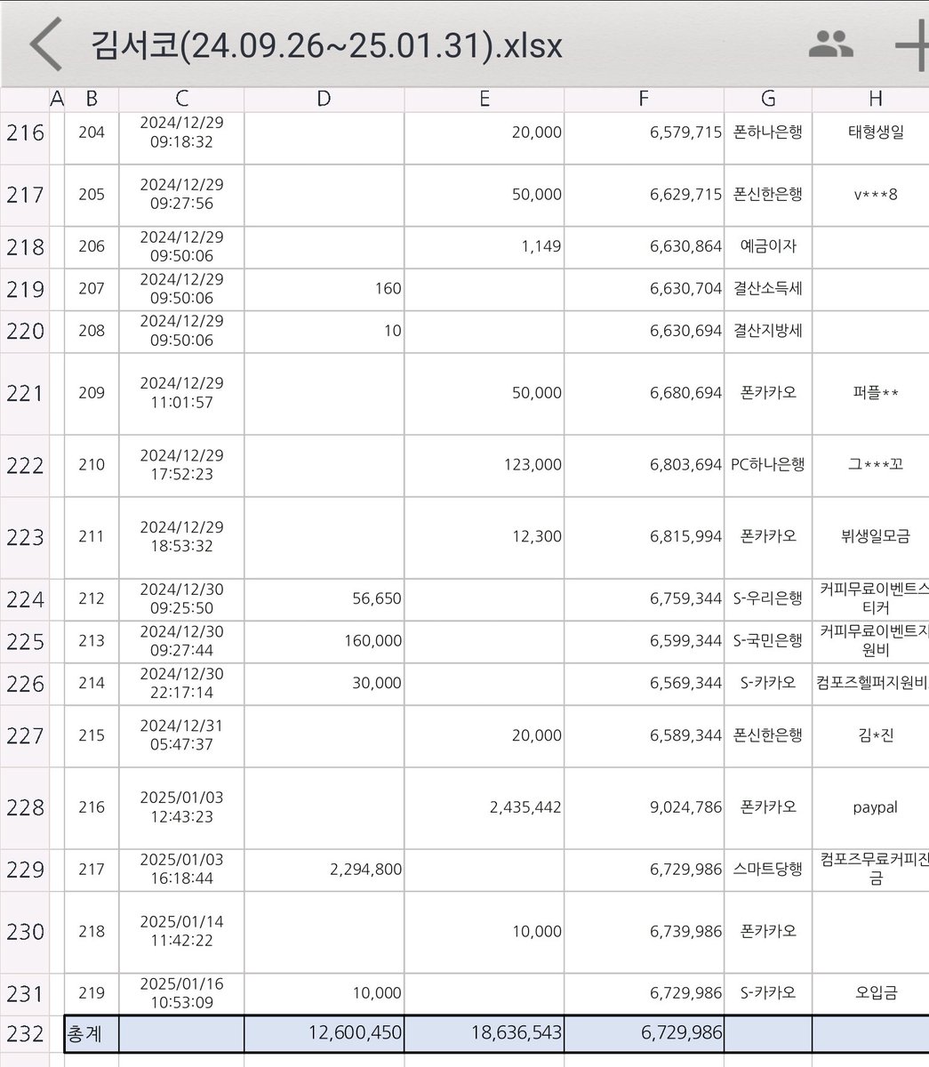Select the file title 김서코(24.09.26~25.01.31).xlsx
Image resolution: width=929 pixels, height=1067 pixels.
[326, 44]
